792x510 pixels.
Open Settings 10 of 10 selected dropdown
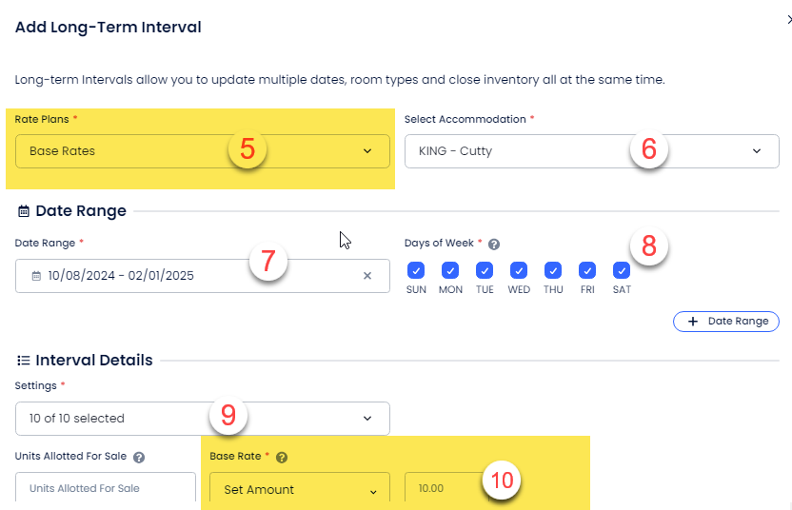pos(203,419)
